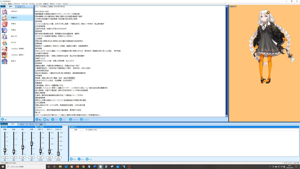Jump to start with 先頭 button
Viewport: 300px width, 169px height.
pos(54,120)
